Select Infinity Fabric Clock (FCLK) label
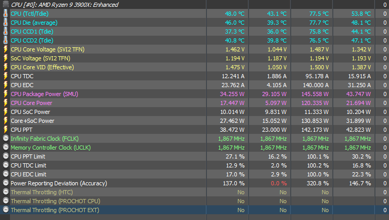 click(x=45, y=139)
